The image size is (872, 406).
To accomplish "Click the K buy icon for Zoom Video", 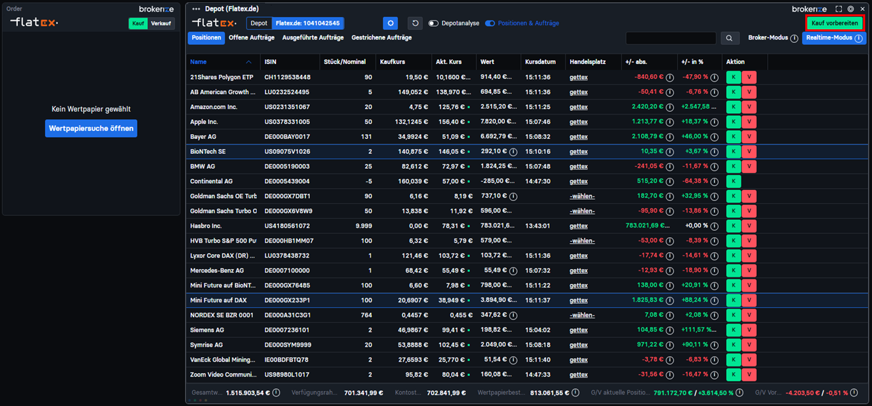I will [733, 374].
